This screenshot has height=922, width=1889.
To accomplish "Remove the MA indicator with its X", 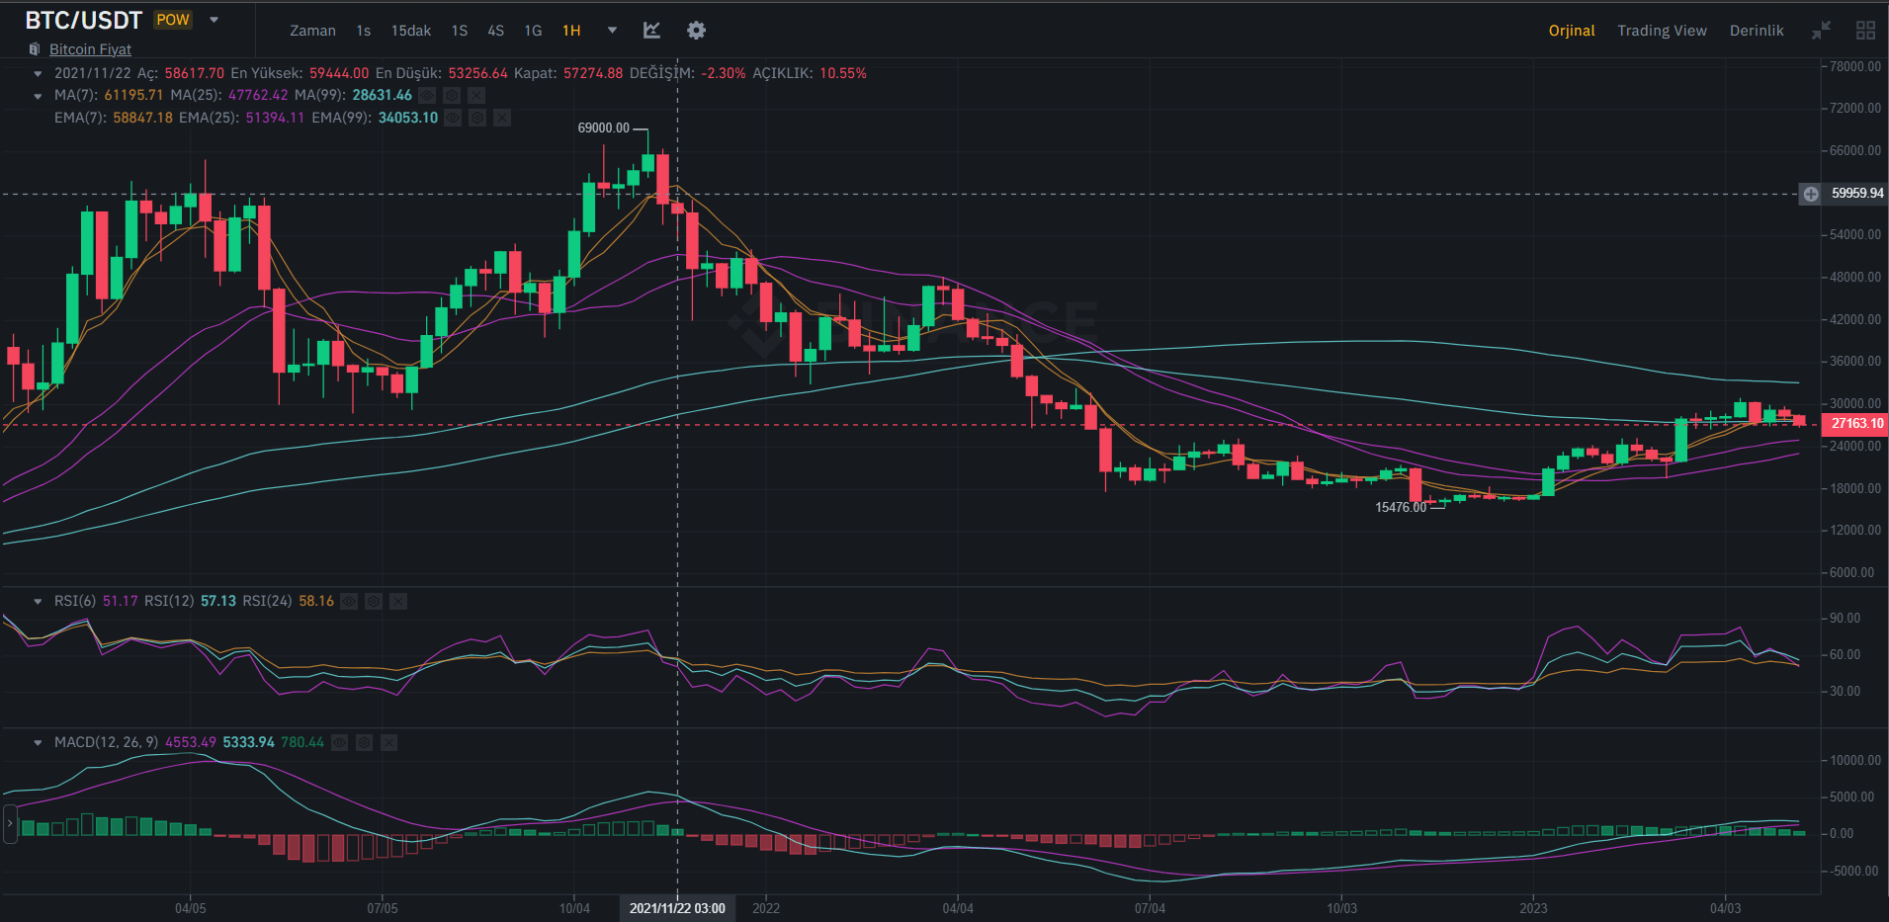I will point(476,96).
